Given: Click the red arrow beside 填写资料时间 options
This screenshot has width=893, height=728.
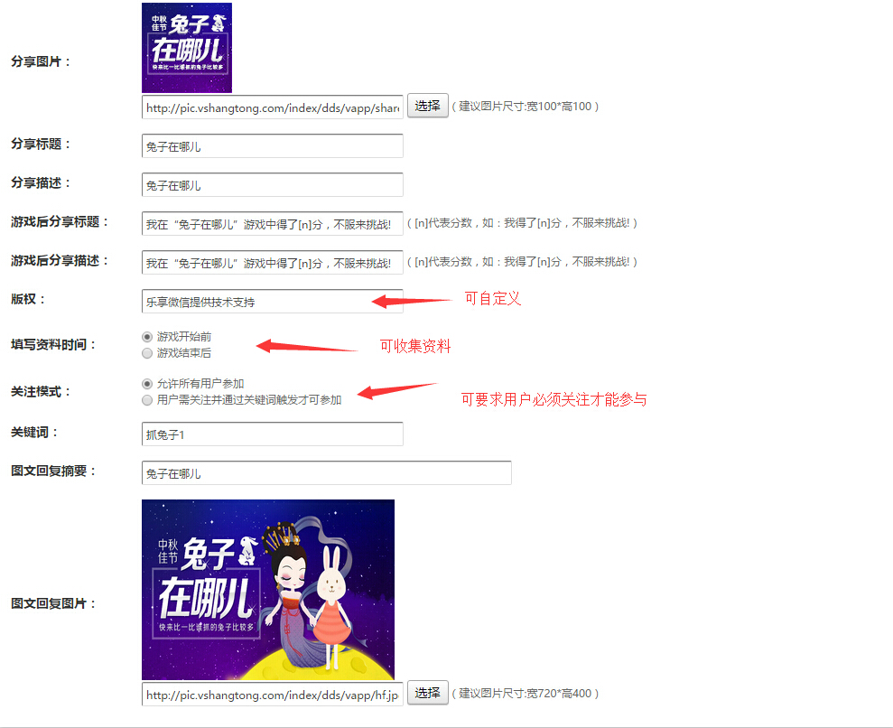Looking at the screenshot, I should pyautogui.click(x=307, y=346).
